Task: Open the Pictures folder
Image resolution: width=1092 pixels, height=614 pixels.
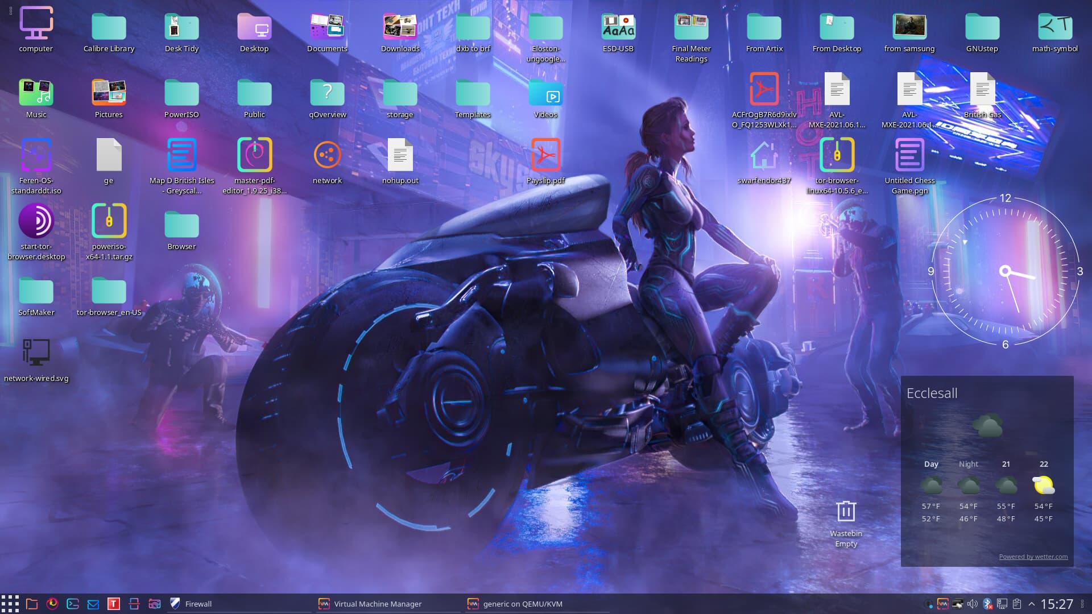Action: click(x=109, y=98)
